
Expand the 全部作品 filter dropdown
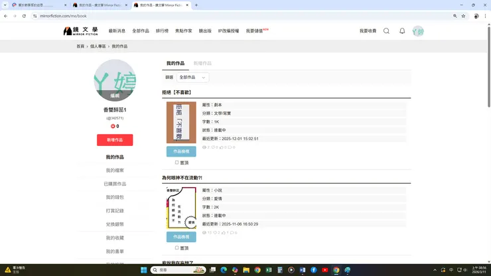click(192, 78)
